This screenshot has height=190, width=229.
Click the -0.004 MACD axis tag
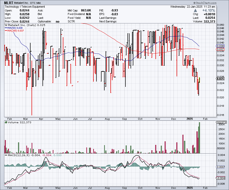220,178
